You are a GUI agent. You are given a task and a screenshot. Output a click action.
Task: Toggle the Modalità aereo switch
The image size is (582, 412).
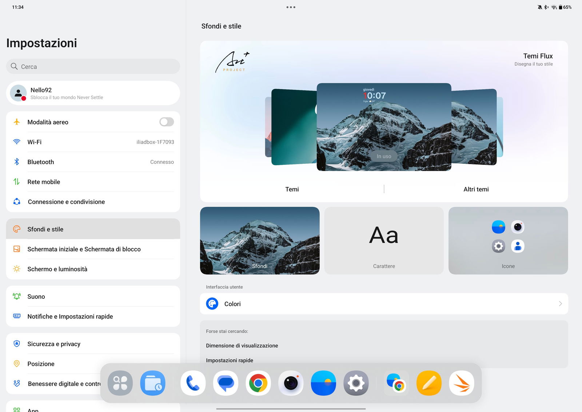[x=166, y=122]
